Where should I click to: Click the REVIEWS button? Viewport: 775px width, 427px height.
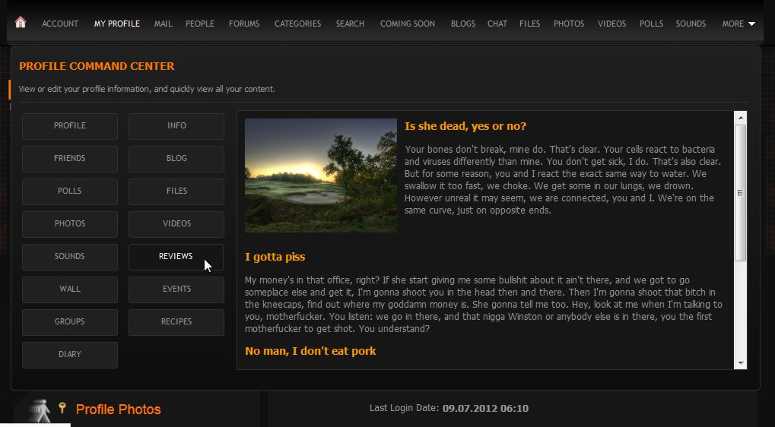(x=176, y=256)
